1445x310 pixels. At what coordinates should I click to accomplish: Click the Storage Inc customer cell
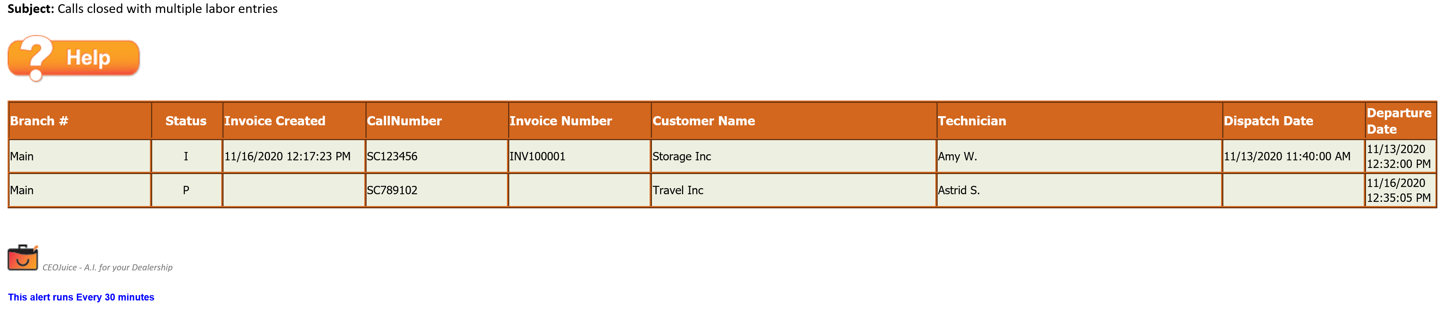pos(794,156)
